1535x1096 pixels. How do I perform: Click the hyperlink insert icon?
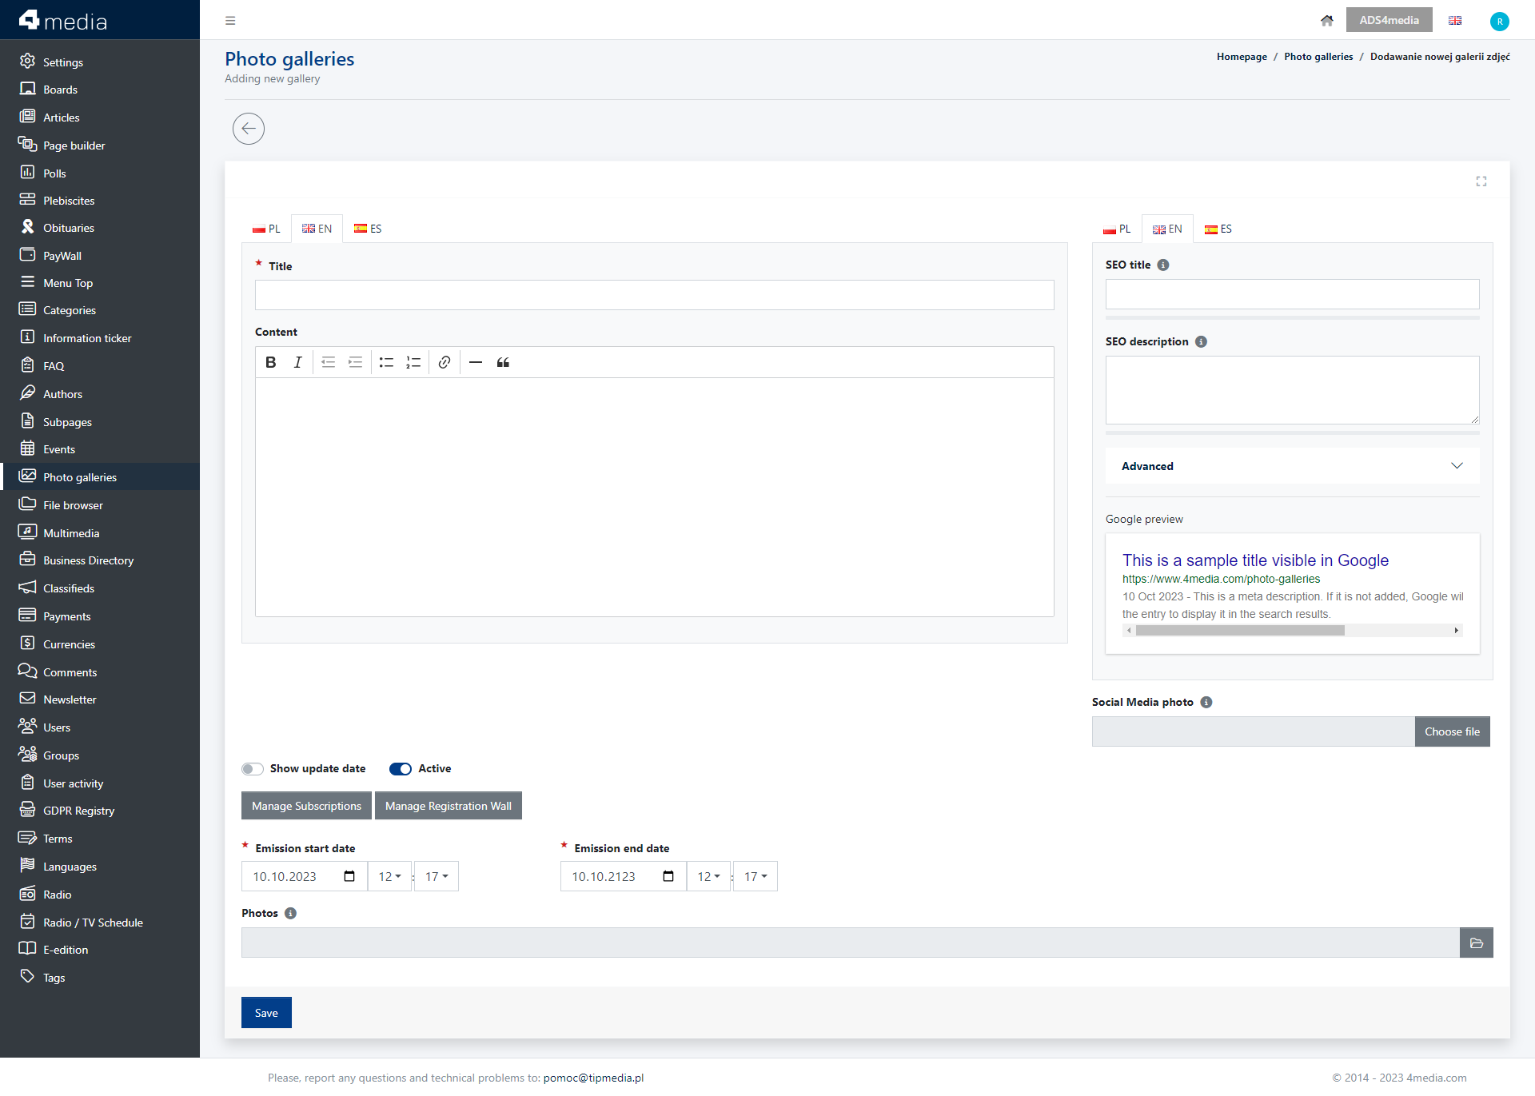(x=444, y=362)
